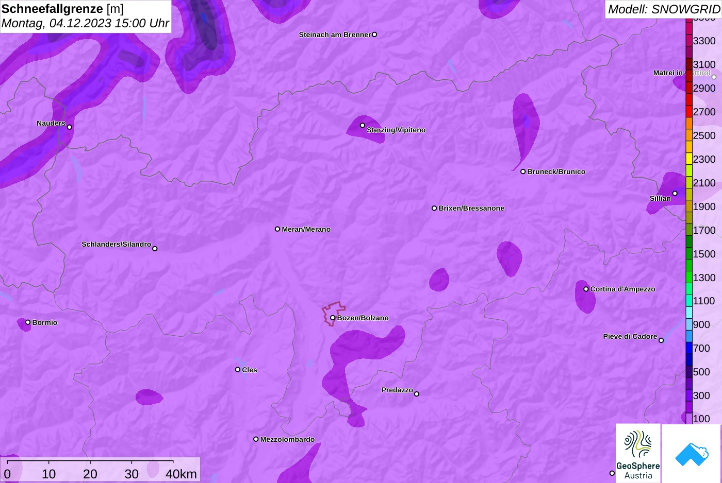Screen dimensions: 722x483
Task: Select the Brixen/Bressanone marker circle
Action: tap(434, 208)
